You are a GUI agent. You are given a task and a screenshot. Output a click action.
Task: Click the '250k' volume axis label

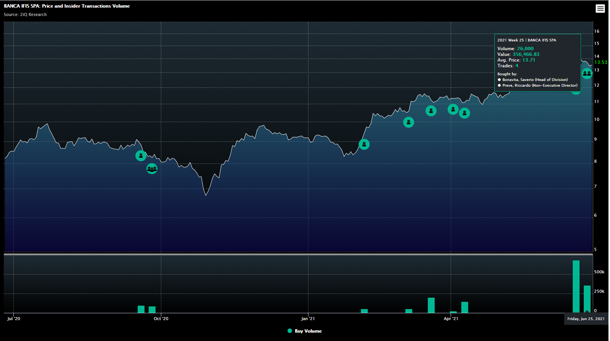(599, 291)
